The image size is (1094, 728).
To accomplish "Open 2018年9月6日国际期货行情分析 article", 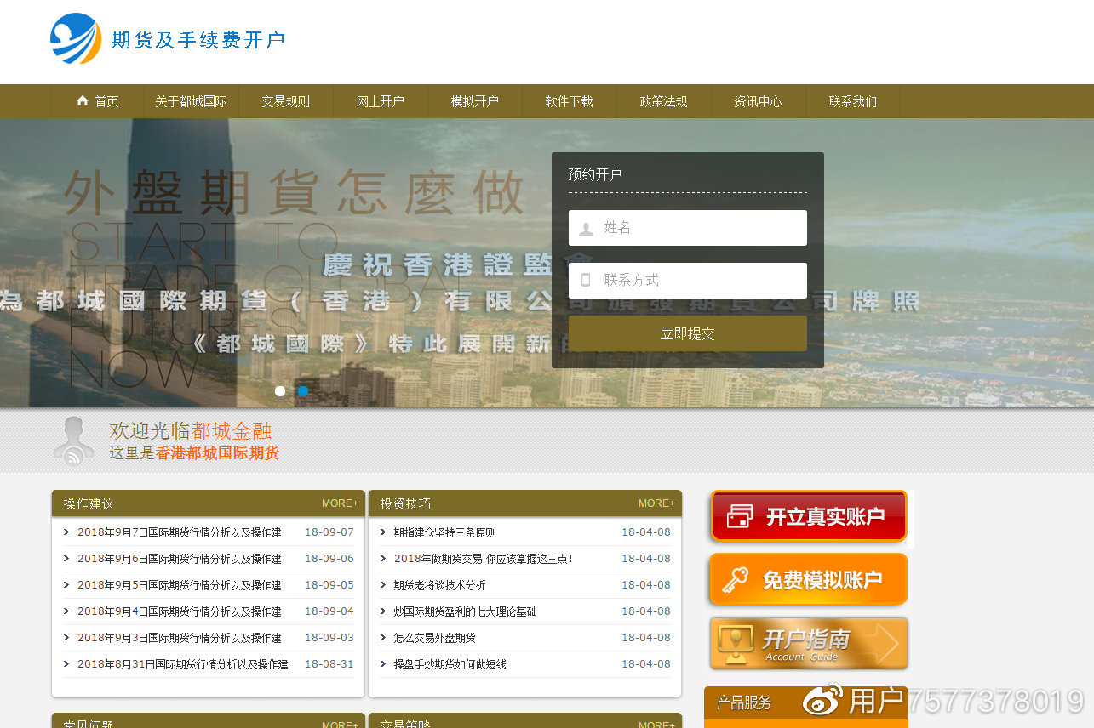I will coord(180,559).
